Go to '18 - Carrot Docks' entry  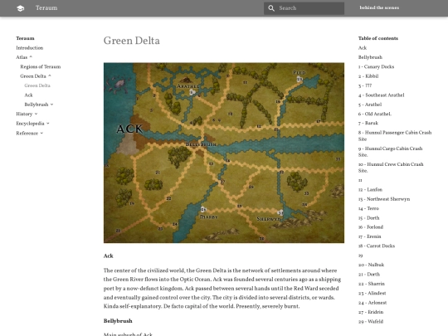click(377, 246)
